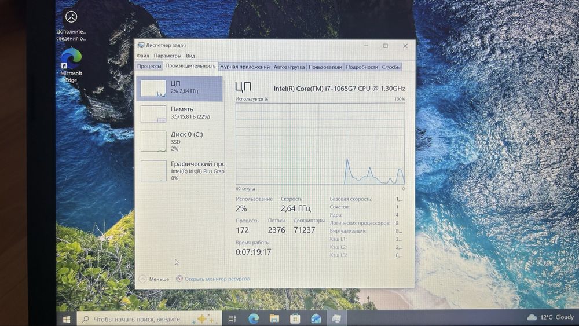This screenshot has height=326, width=579.
Task: Click the CPU usage graph
Action: (320, 143)
